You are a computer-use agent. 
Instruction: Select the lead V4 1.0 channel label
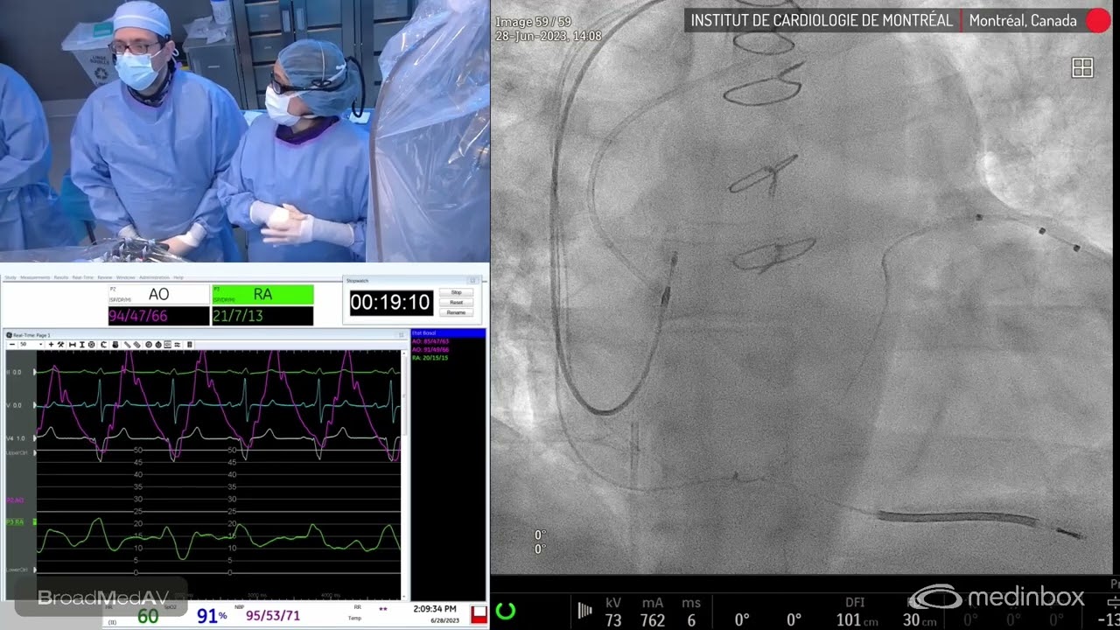pyautogui.click(x=17, y=437)
